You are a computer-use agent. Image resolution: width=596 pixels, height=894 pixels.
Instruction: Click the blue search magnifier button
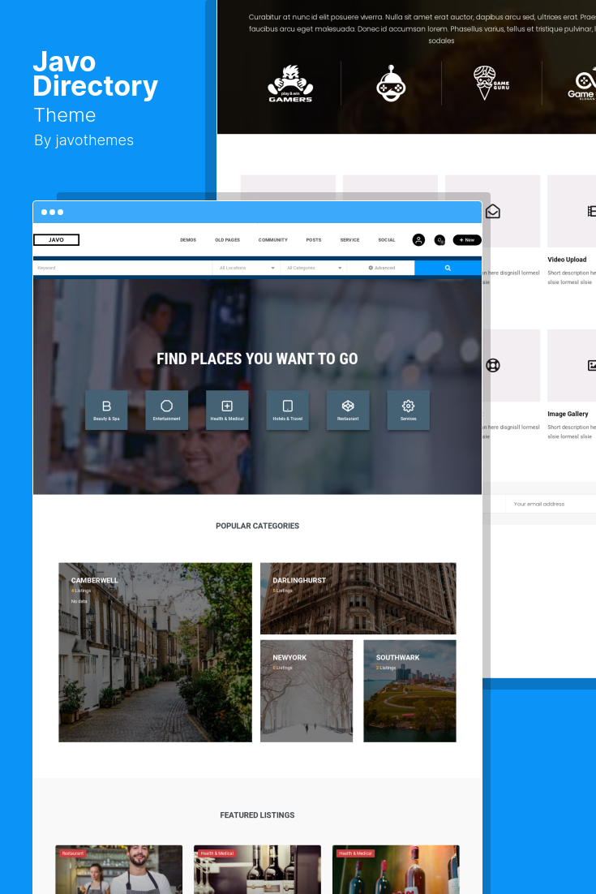(448, 268)
